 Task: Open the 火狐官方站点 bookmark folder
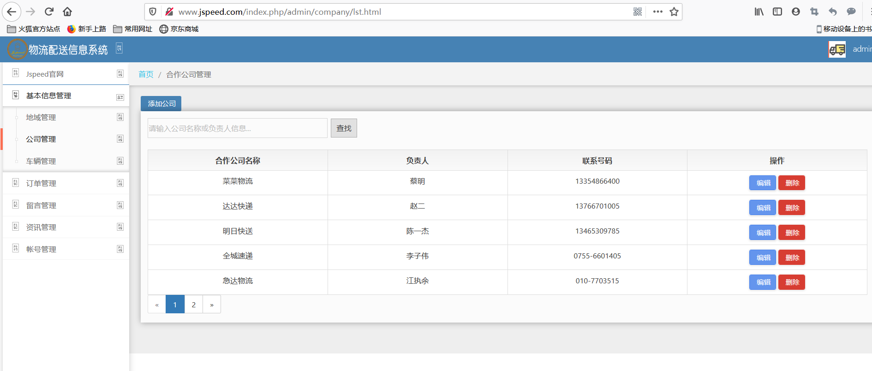(x=34, y=29)
